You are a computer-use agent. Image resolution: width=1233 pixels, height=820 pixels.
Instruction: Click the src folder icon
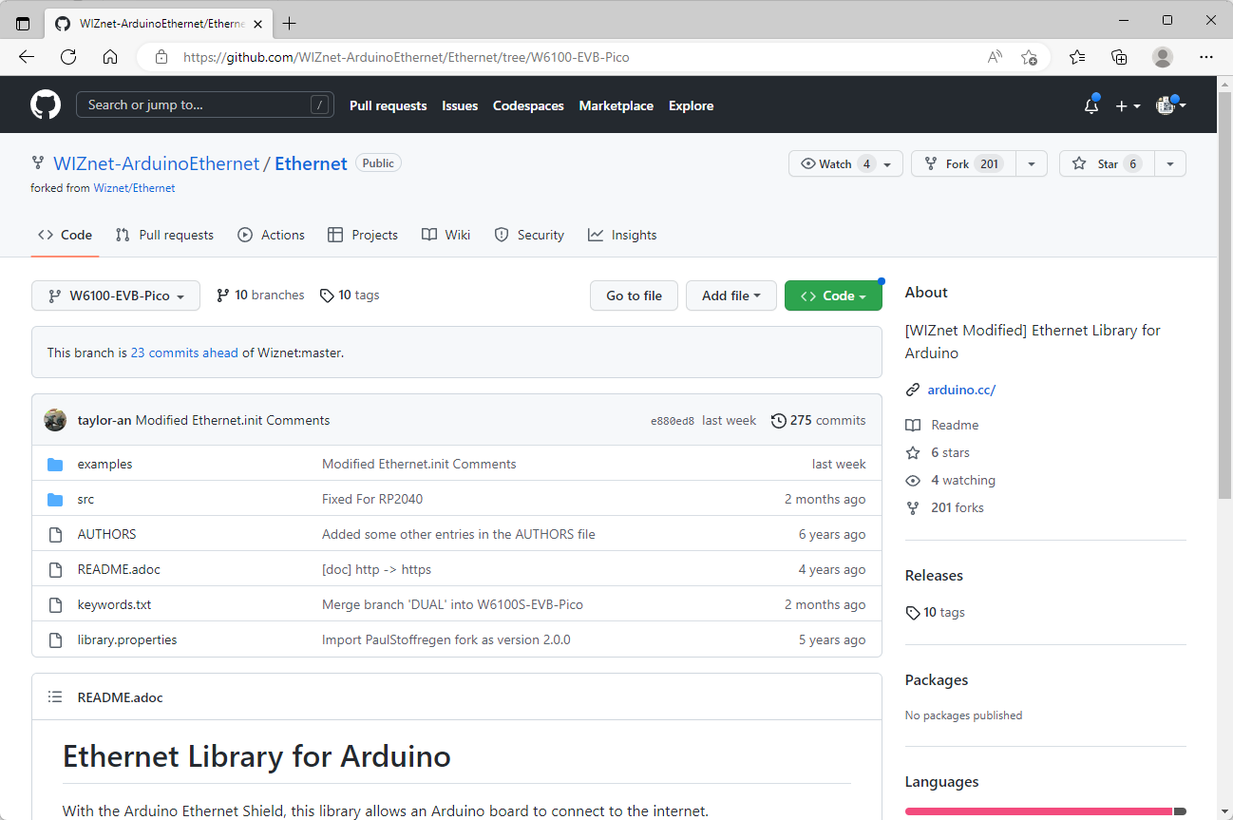[x=55, y=499]
